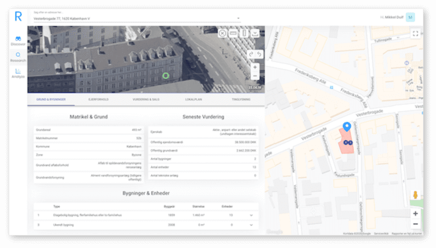Switch to the Vurdering & Salg tab
The width and height of the screenshot is (436, 248).
[x=146, y=99]
